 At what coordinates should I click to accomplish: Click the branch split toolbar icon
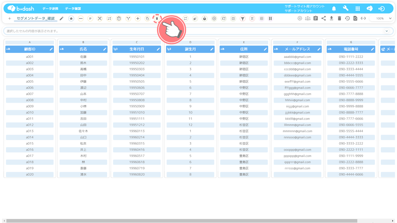point(128,19)
